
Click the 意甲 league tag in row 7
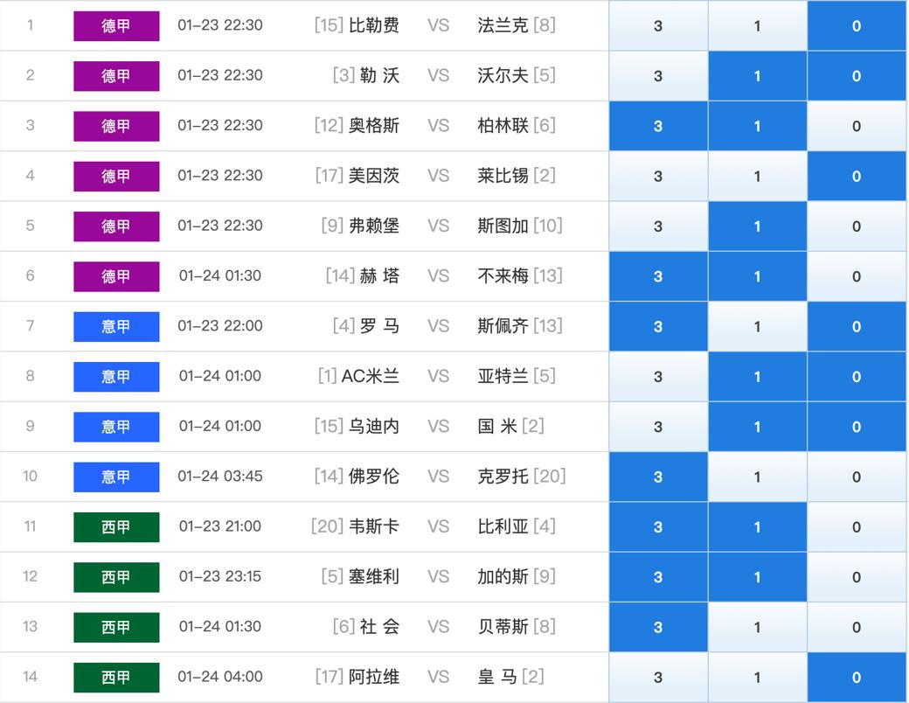coord(116,326)
